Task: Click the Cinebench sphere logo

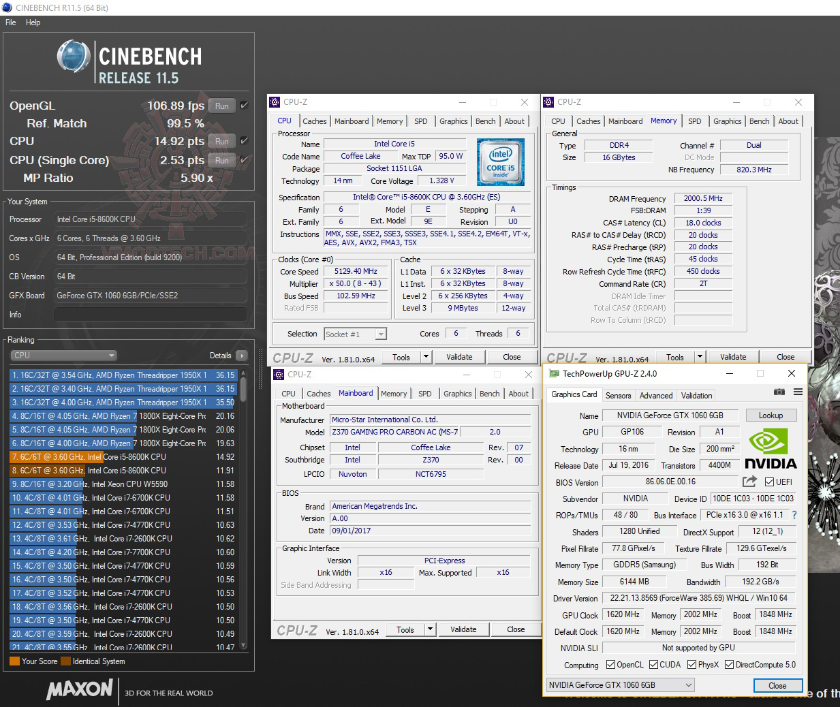Action: [x=74, y=56]
